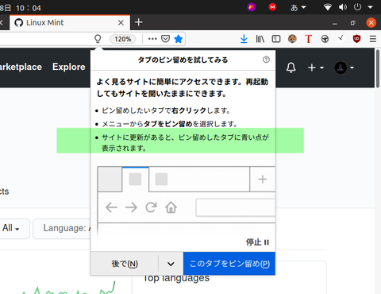The width and height of the screenshot is (381, 294).
Task: Click the volume speaker icon
Action: [343, 7]
